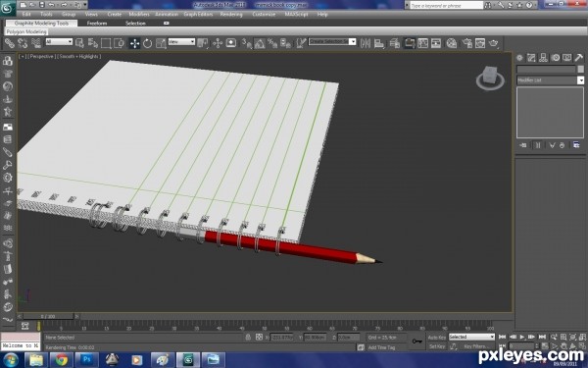Click the Play Animation button

[522, 337]
